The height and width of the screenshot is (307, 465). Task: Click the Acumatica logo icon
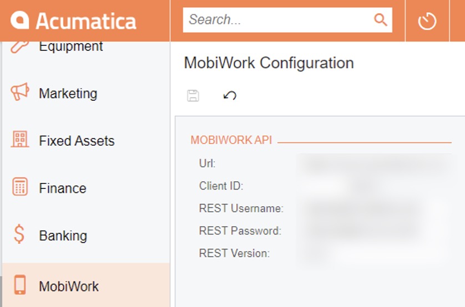click(x=21, y=21)
